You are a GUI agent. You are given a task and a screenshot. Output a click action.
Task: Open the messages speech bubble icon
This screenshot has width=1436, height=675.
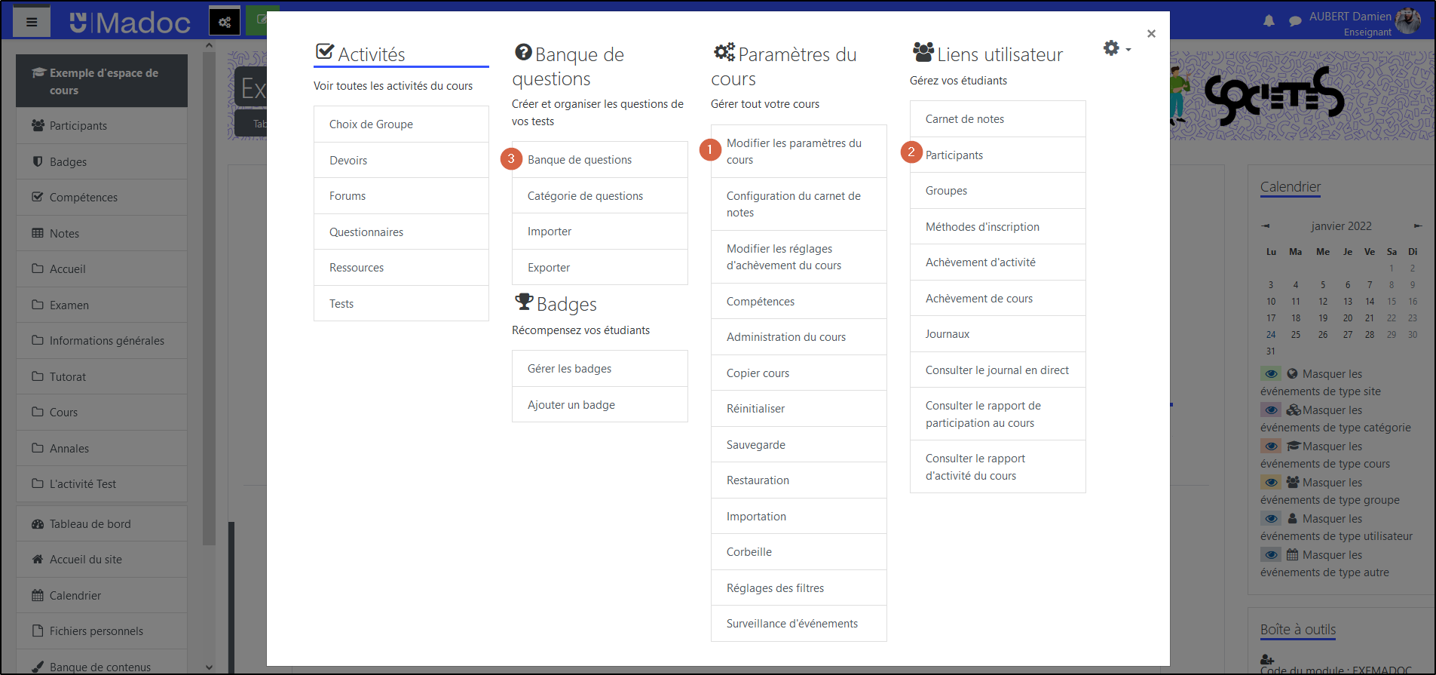[x=1295, y=21]
